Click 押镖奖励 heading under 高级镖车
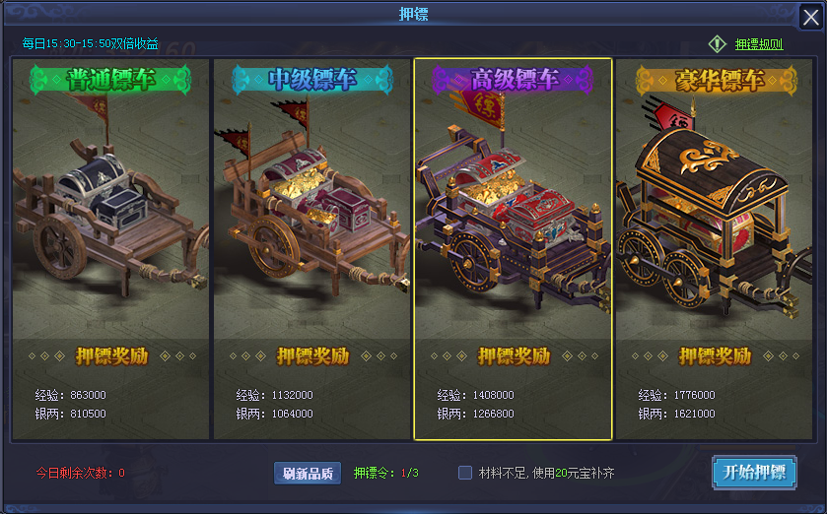The width and height of the screenshot is (827, 514). point(514,356)
